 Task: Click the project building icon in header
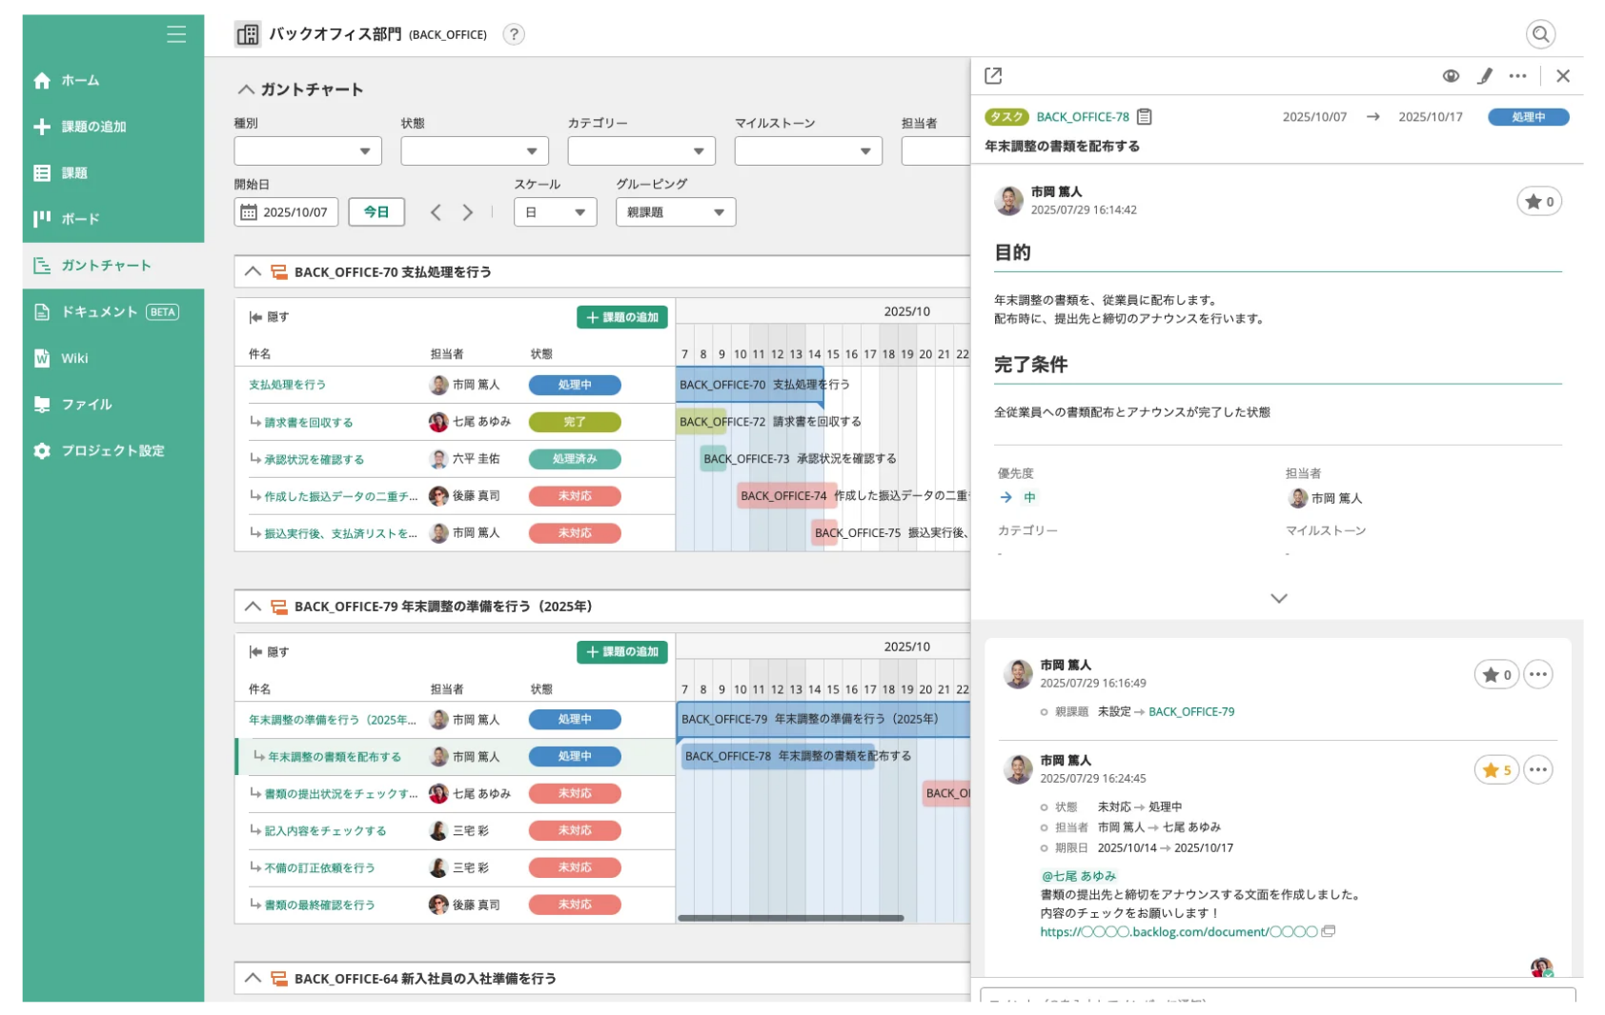click(248, 35)
